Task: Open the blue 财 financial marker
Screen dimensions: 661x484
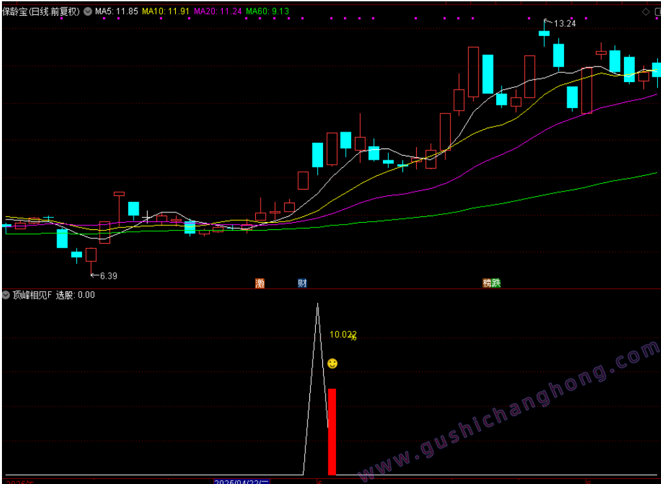Action: 302,283
